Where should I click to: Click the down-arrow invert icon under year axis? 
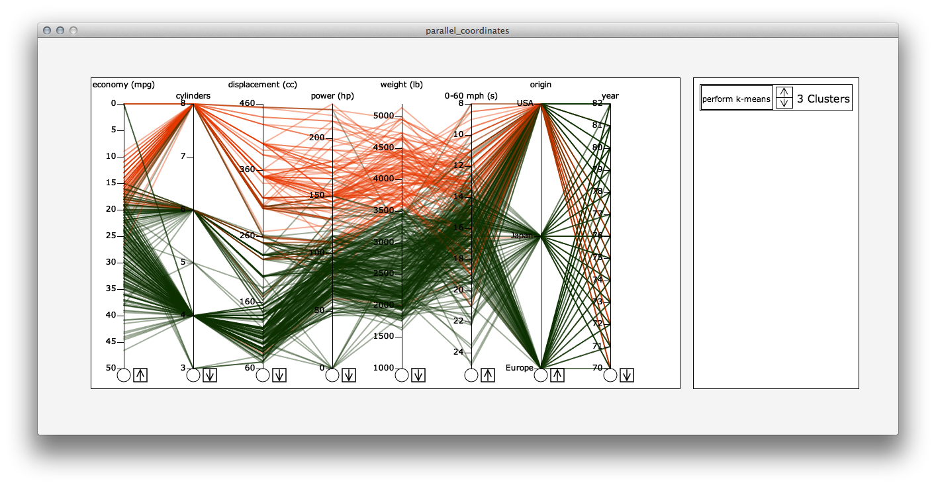628,375
